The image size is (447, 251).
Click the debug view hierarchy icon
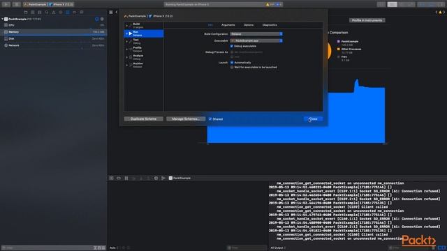point(156,178)
